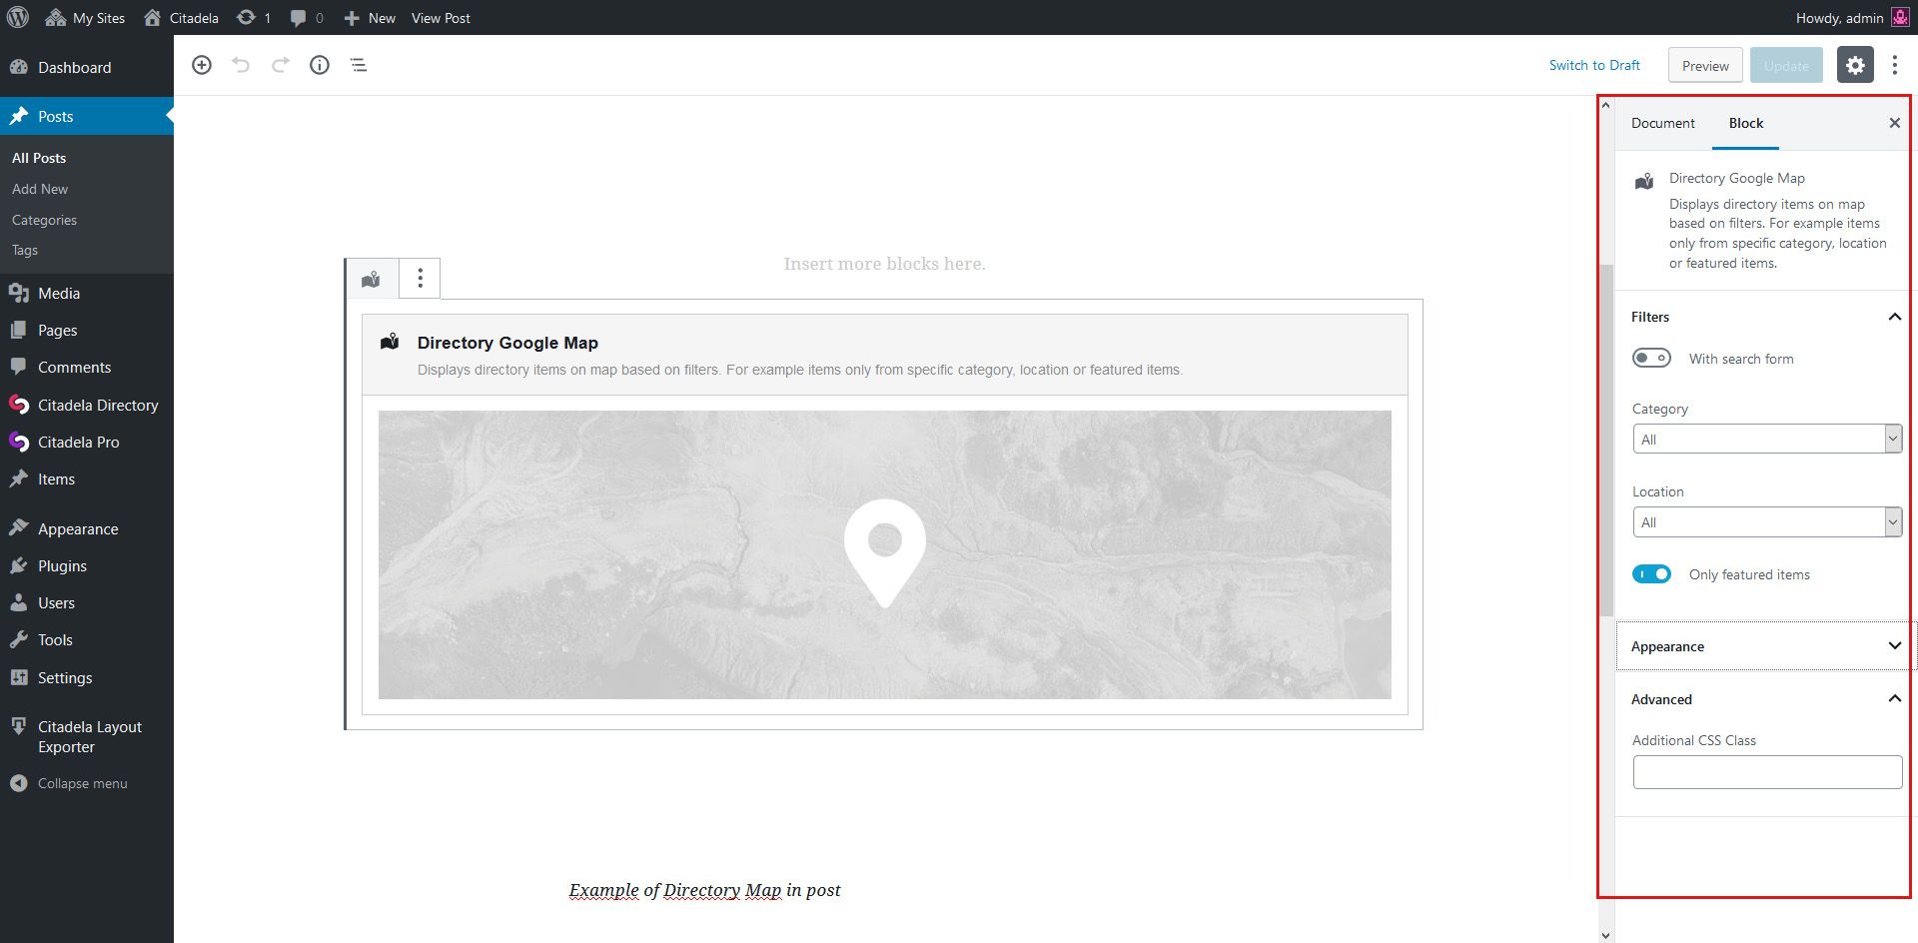Click the Preview button

[1705, 66]
